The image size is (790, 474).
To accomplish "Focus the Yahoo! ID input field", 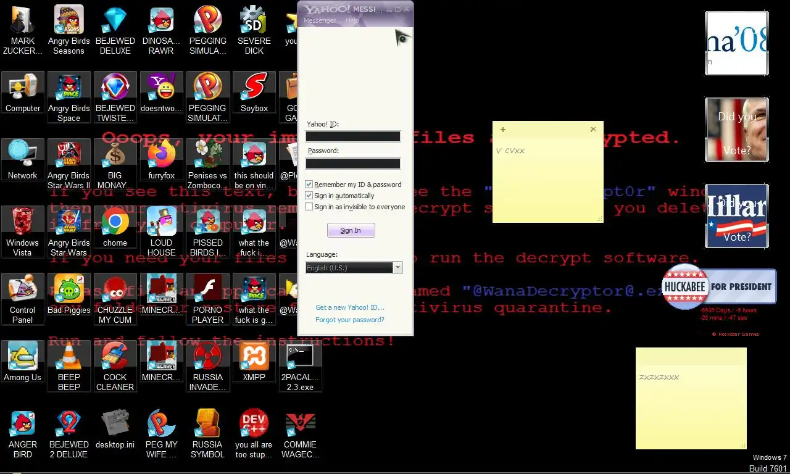I will pyautogui.click(x=353, y=136).
